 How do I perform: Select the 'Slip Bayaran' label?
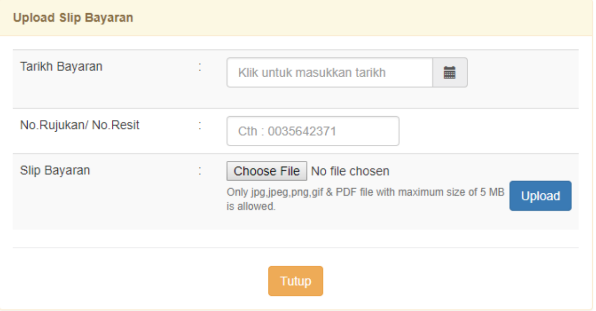coord(55,171)
